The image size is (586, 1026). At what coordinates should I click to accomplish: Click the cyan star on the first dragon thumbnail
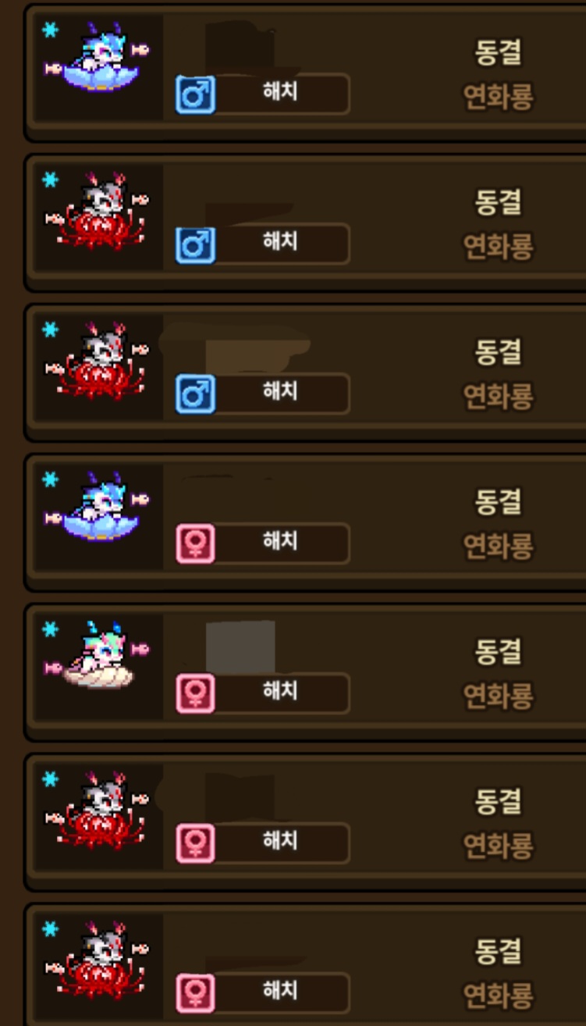(51, 30)
